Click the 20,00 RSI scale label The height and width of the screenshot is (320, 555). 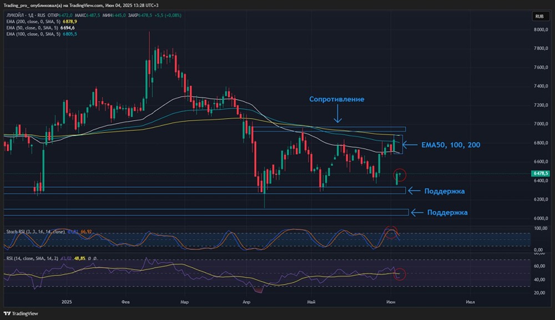point(539,293)
